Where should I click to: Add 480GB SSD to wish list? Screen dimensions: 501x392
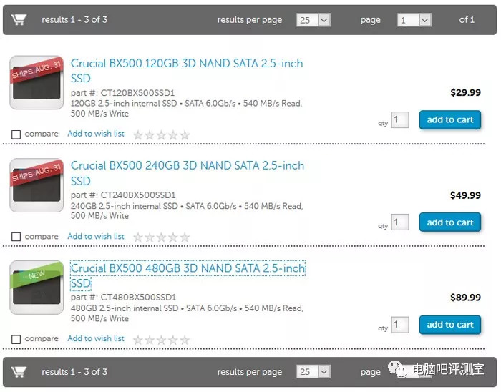[96, 338]
